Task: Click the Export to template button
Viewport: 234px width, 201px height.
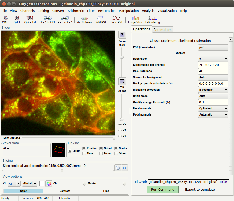Action: (200, 190)
